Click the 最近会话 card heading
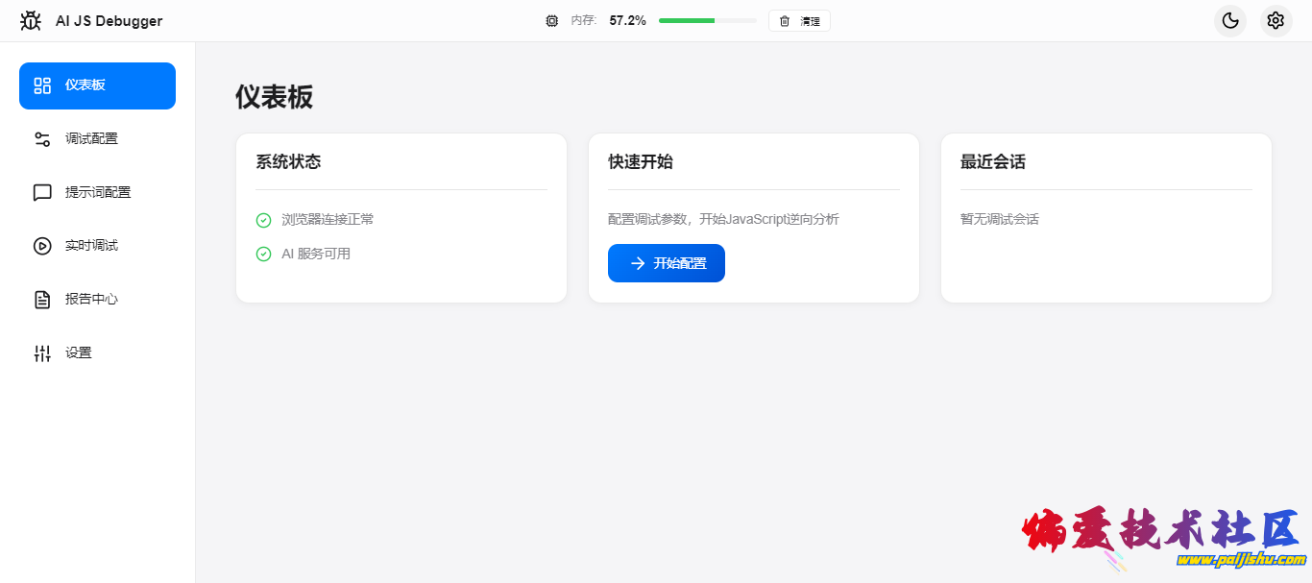Image resolution: width=1312 pixels, height=583 pixels. pyautogui.click(x=992, y=162)
